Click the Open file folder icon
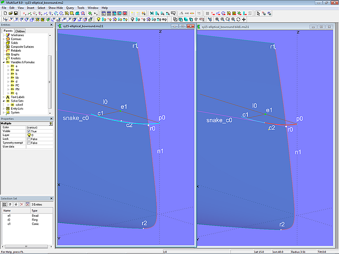 pyautogui.click(x=10, y=13)
